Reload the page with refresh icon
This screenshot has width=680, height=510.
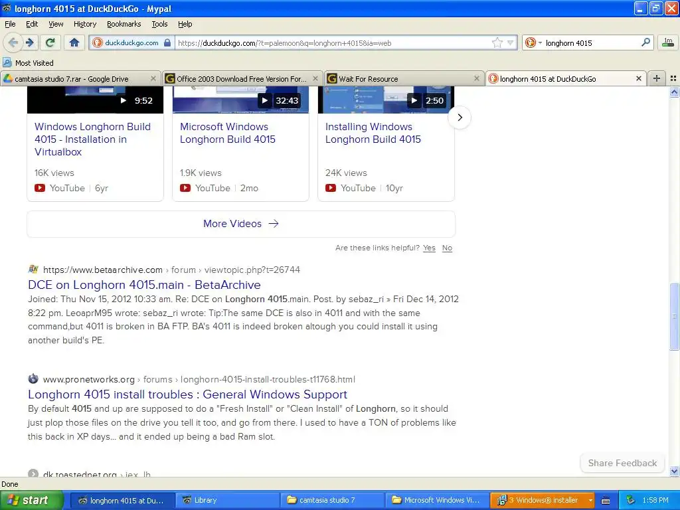(x=50, y=42)
